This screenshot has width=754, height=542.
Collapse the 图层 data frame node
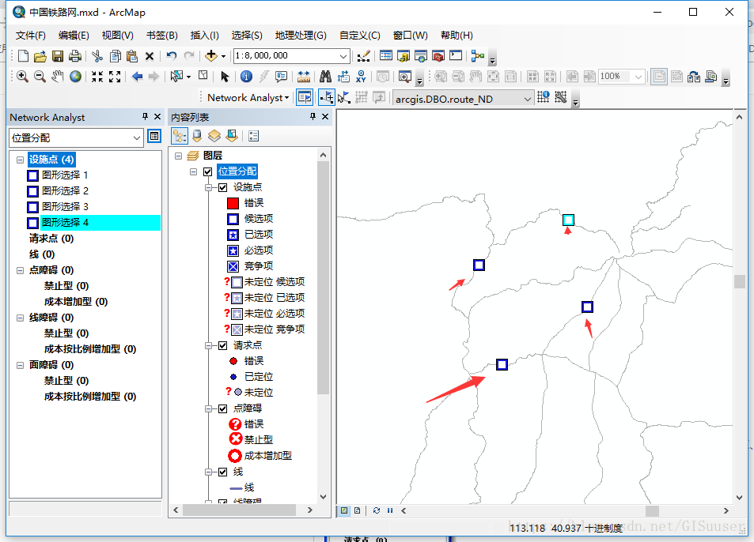point(178,156)
